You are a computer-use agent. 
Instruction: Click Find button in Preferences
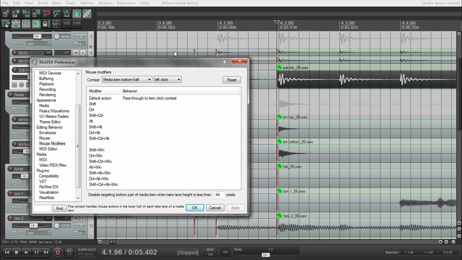60,208
